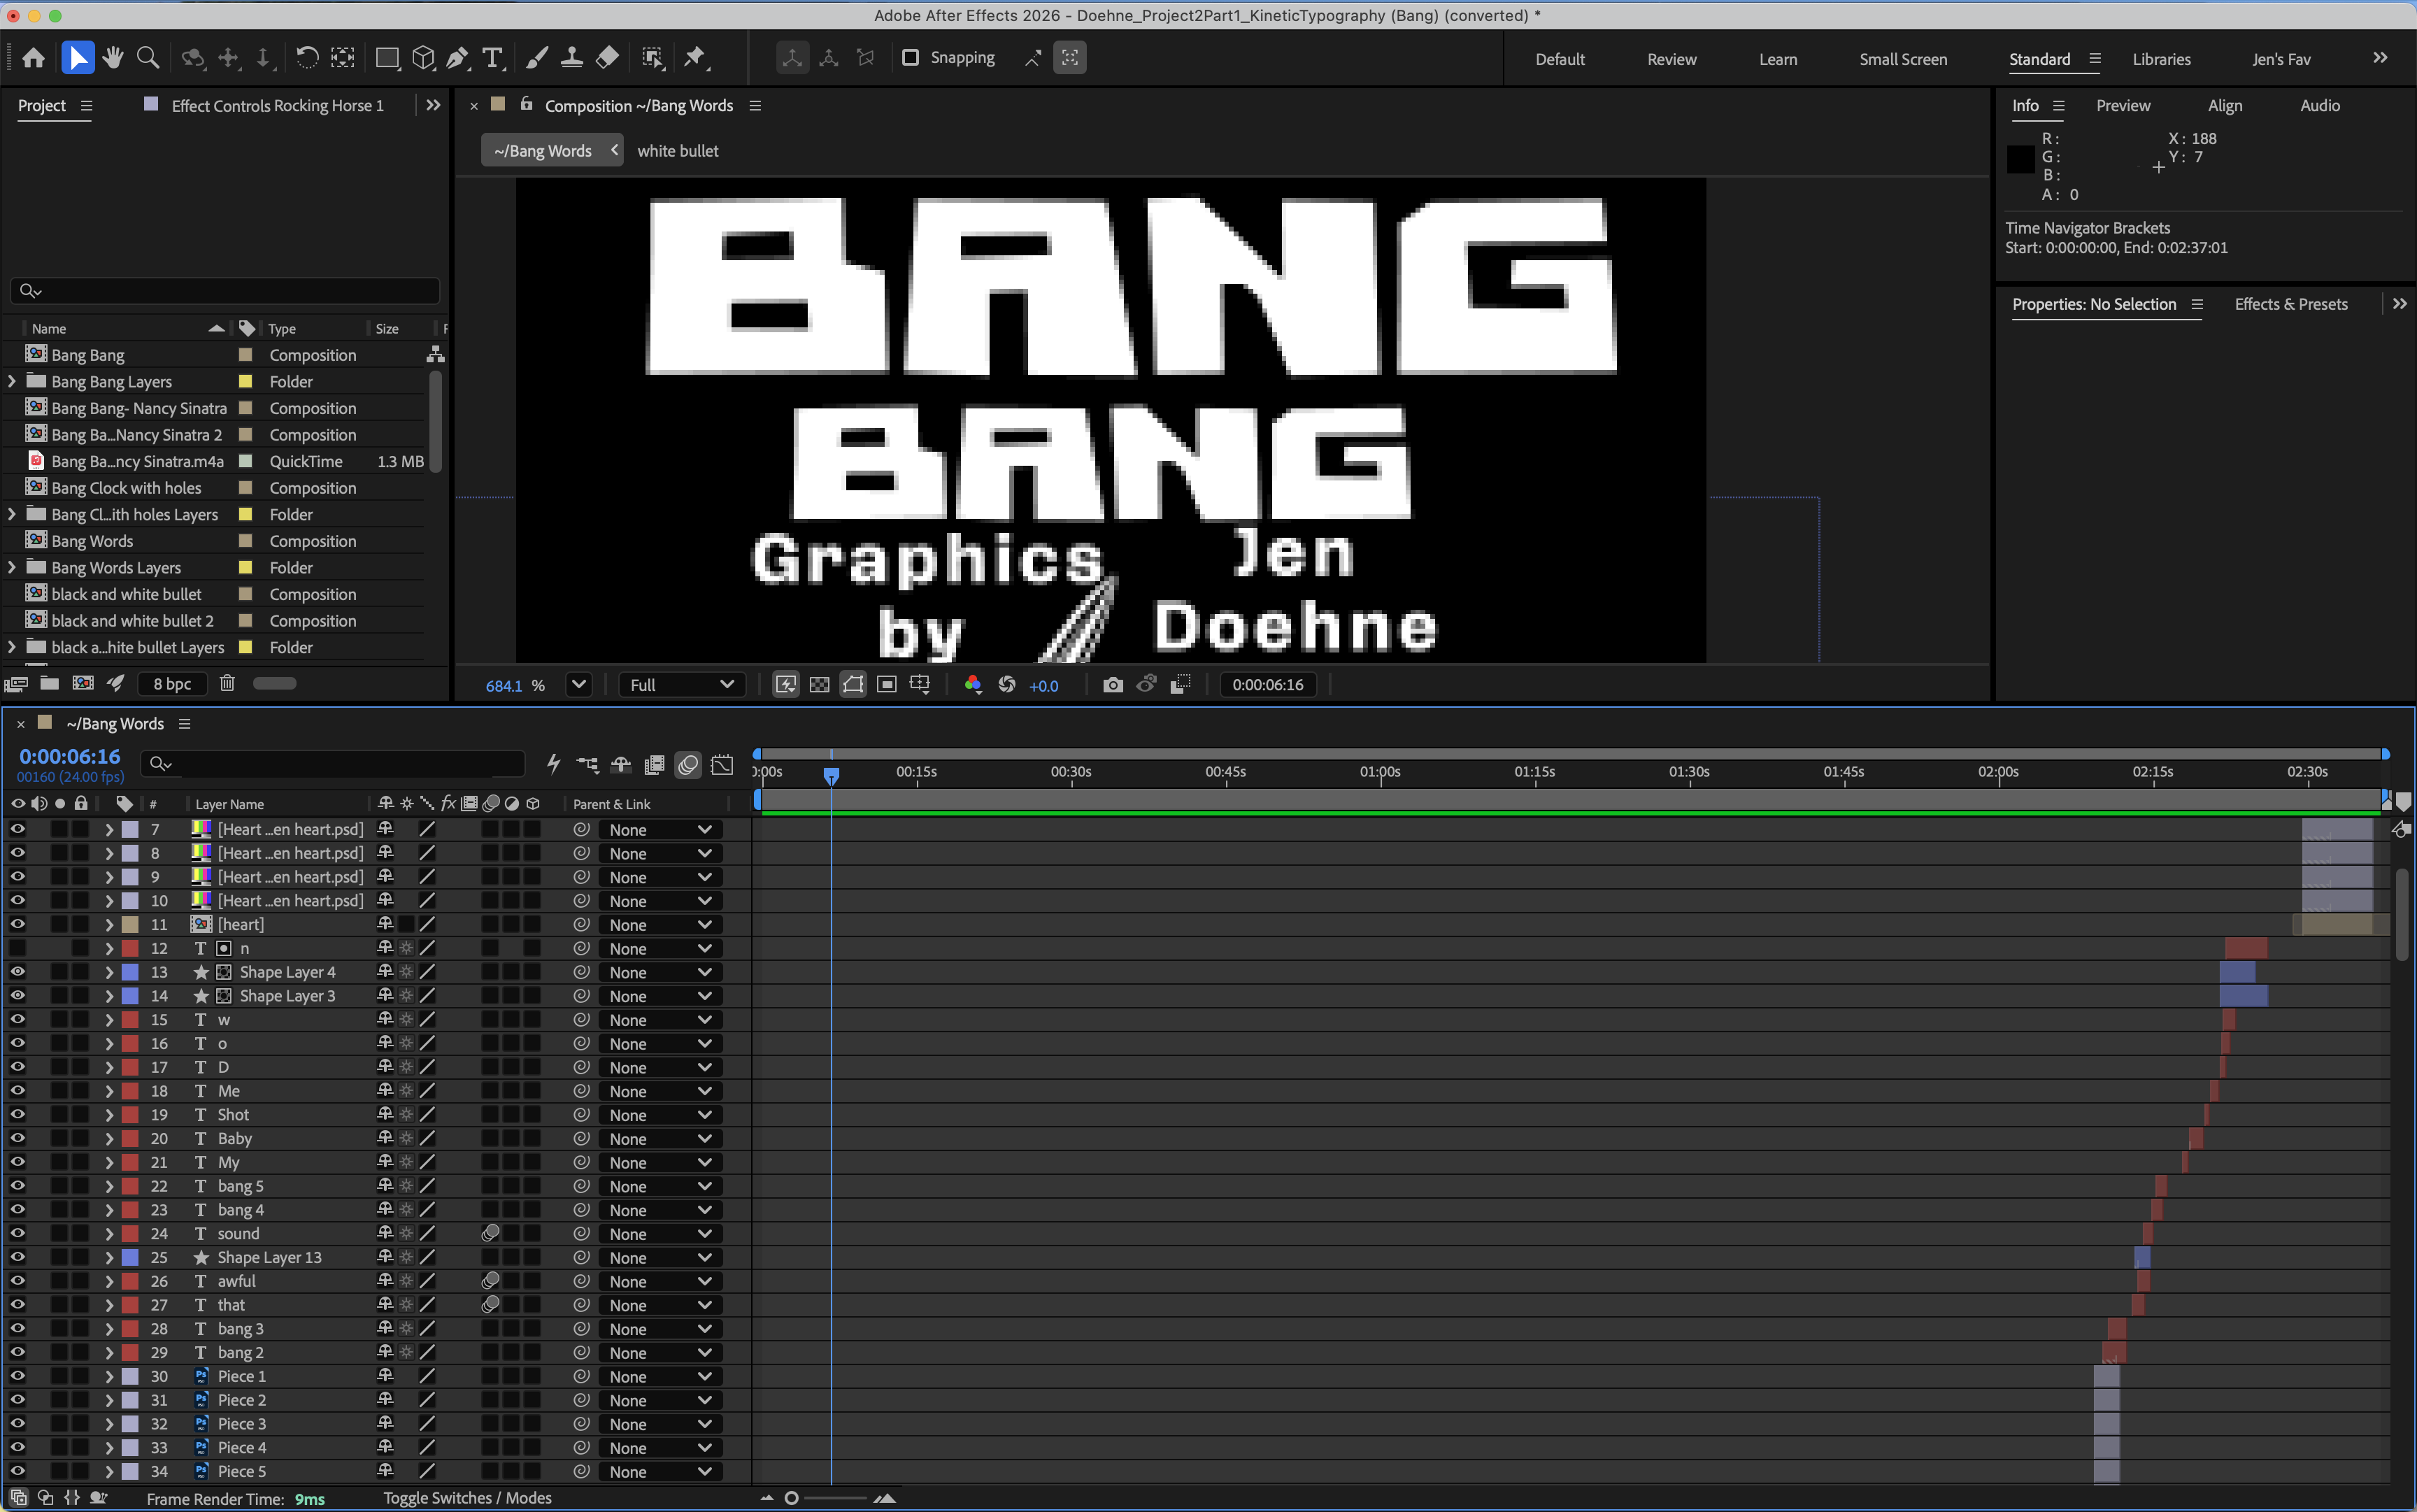
Task: Open the timeline Graph Editor
Action: tap(722, 765)
